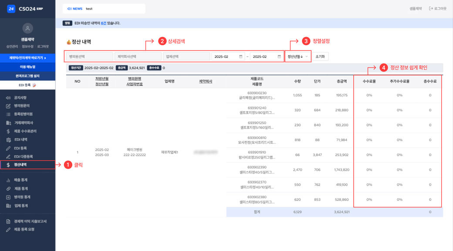Expand 재위탁/전자계약 바로가기 arrow button

[28, 58]
